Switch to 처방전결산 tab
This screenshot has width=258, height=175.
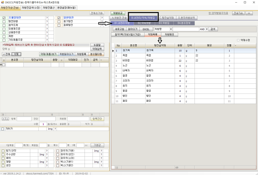tap(49, 8)
